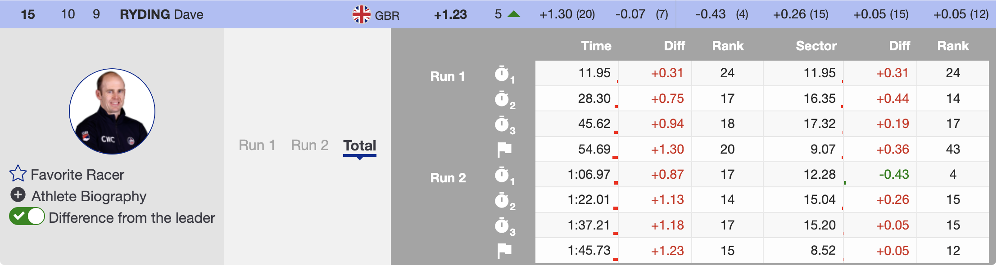The image size is (997, 265).
Task: Click the green up-arrow rank change indicator
Action: (x=513, y=14)
